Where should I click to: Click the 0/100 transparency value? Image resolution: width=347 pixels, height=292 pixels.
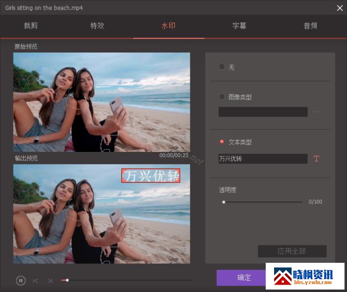click(315, 201)
